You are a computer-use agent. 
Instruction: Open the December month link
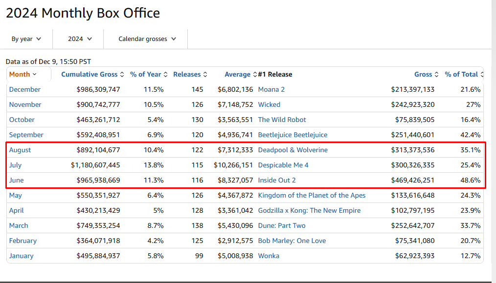(25, 90)
